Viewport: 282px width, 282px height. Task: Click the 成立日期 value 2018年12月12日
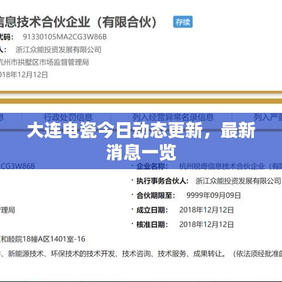206,210
